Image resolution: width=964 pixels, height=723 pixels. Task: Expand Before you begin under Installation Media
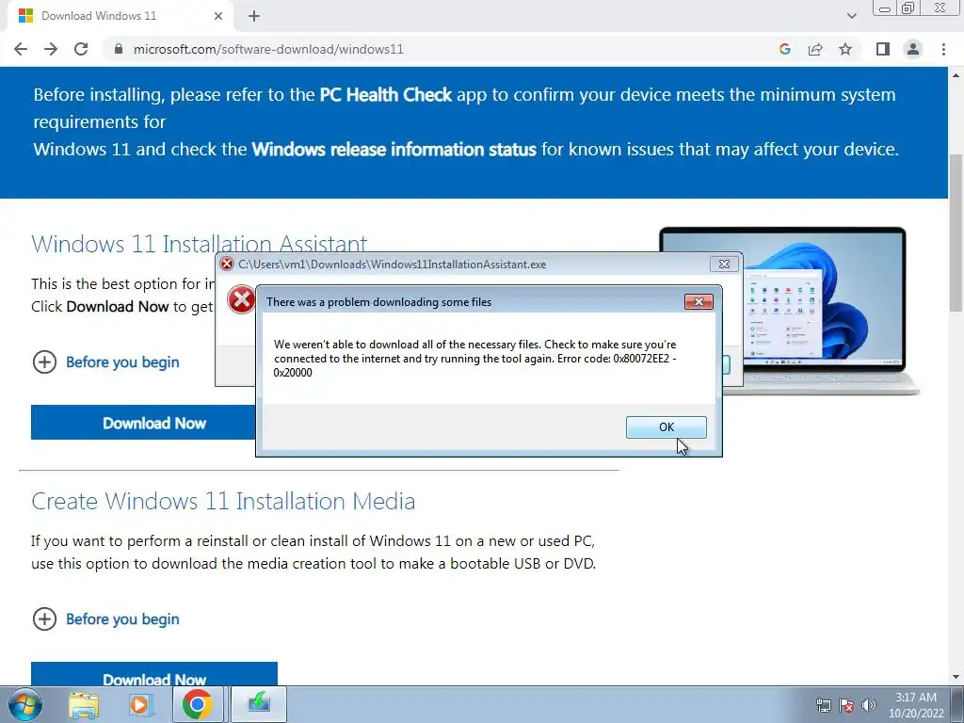tap(105, 619)
